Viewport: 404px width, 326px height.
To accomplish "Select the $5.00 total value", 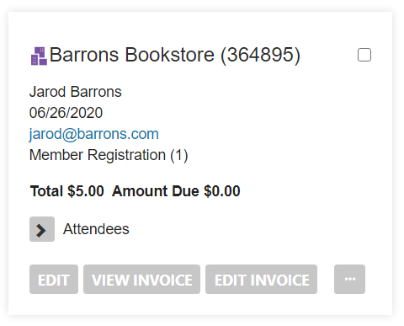I will [86, 191].
